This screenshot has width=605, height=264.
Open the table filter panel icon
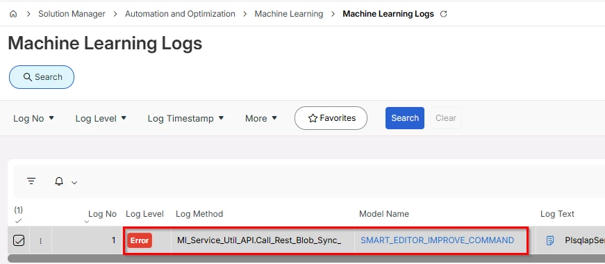tap(31, 181)
